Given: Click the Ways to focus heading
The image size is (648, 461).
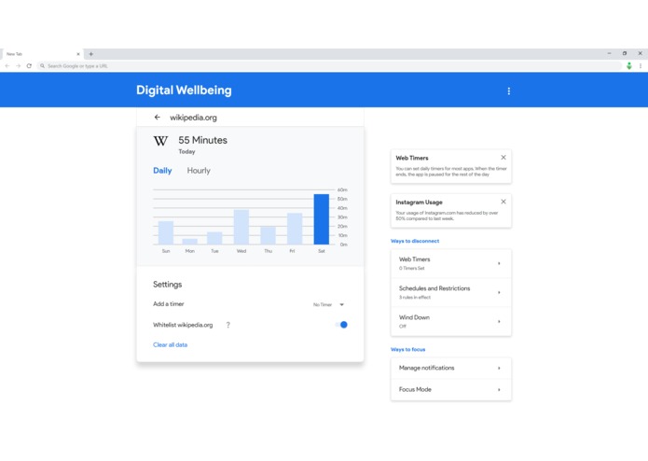Looking at the screenshot, I should (407, 349).
